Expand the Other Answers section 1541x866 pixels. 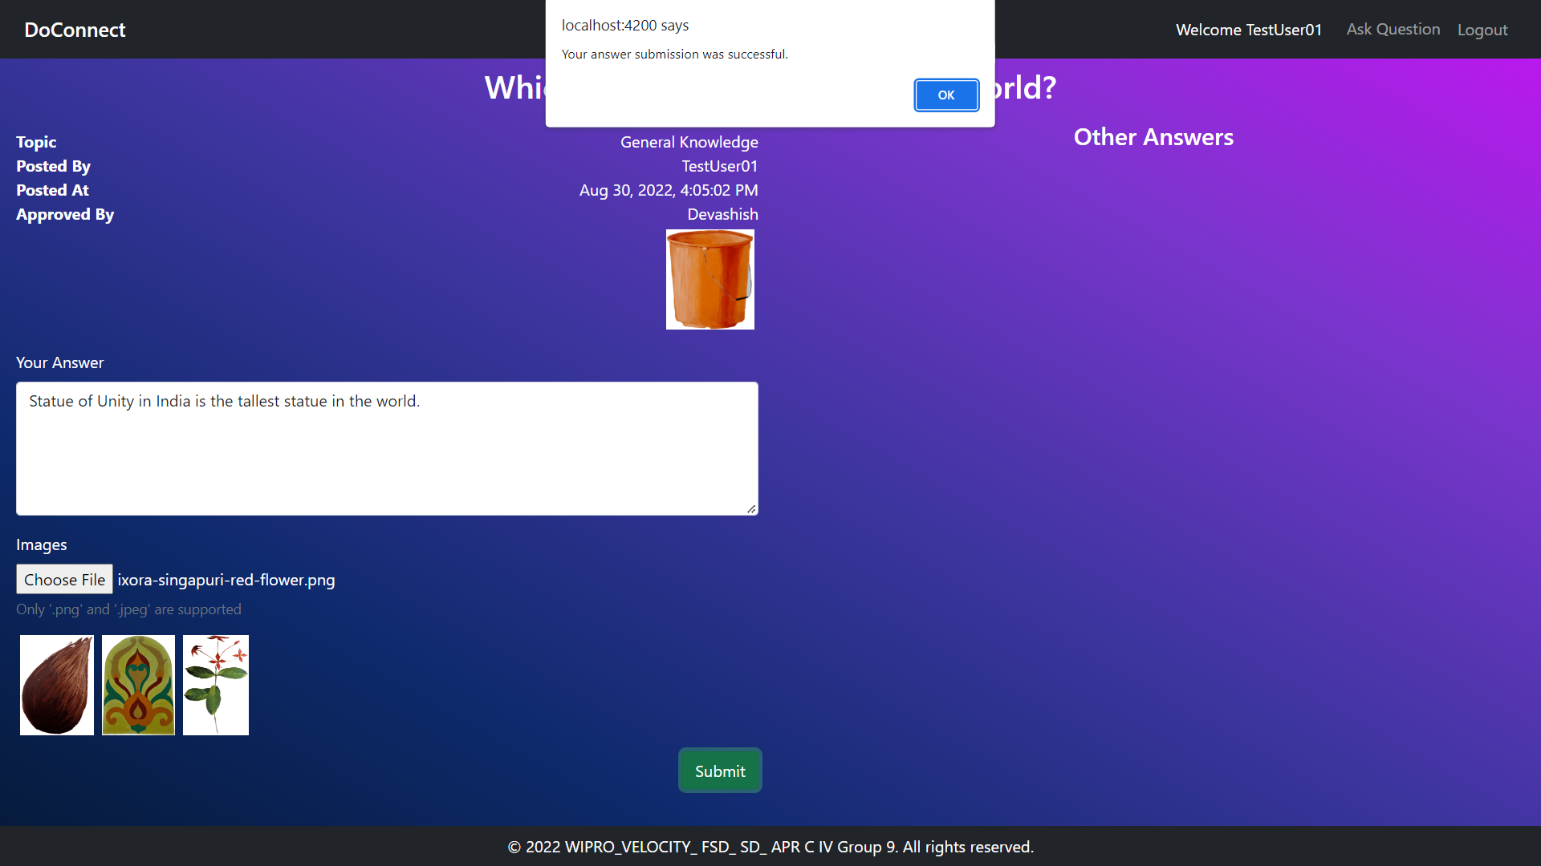point(1152,136)
